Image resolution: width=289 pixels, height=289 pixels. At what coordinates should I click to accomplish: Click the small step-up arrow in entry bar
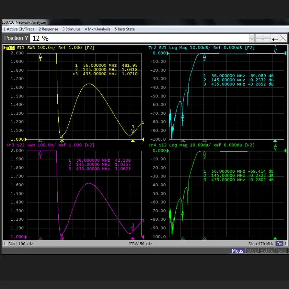(252, 36)
